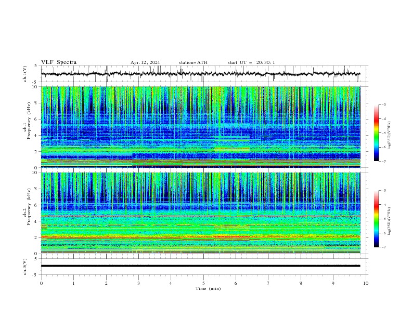Select the date text "Apr. 12, 2024"
Image resolution: width=412 pixels, height=318 pixels.
point(145,62)
